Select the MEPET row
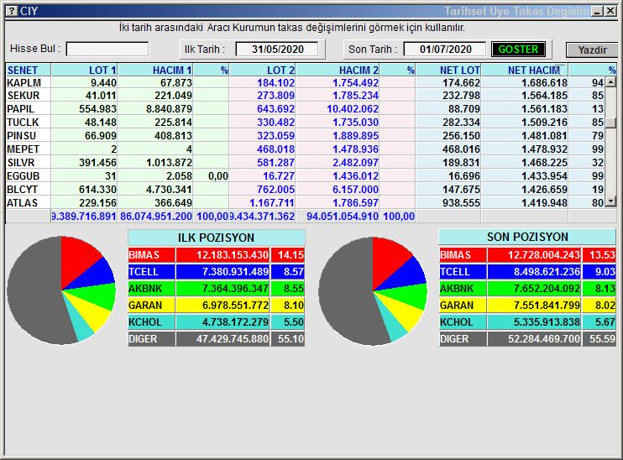Image resolution: width=623 pixels, height=460 pixels. coord(305,149)
